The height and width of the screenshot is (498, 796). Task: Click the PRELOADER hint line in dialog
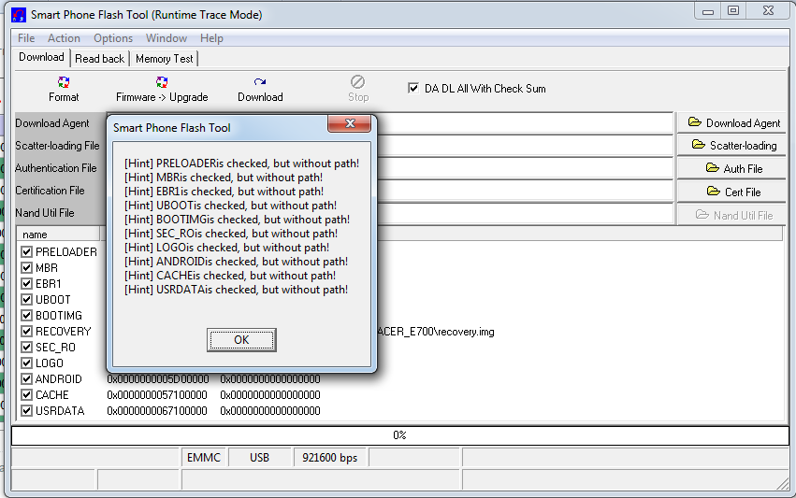[241, 164]
